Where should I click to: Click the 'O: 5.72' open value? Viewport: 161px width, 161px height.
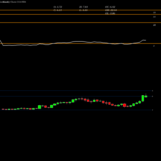58,7
